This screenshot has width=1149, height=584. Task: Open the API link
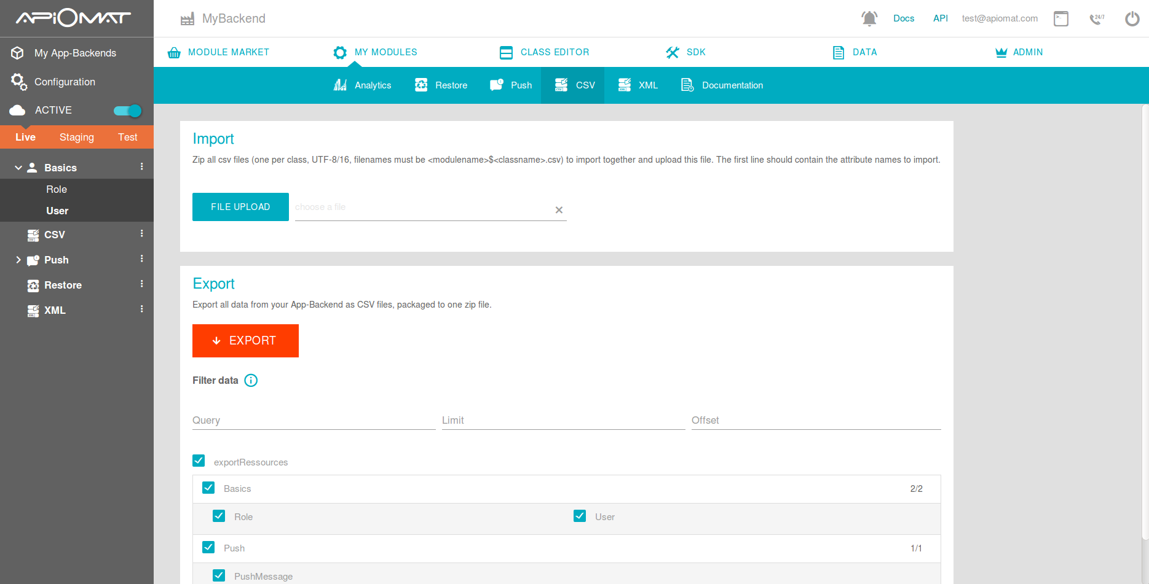(x=941, y=18)
